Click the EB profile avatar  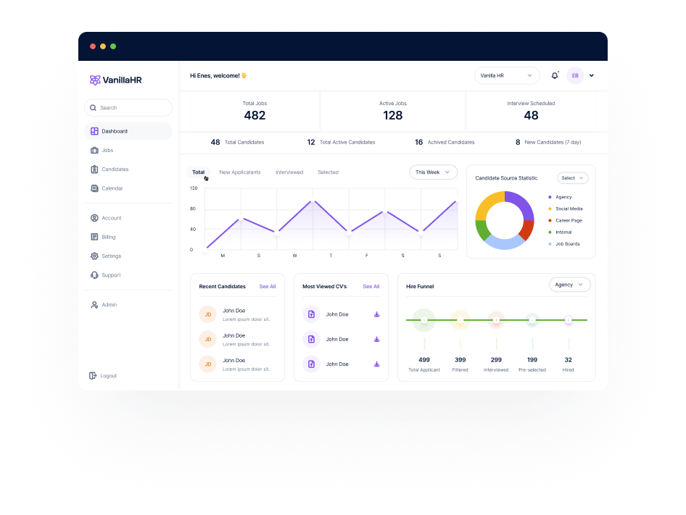click(x=575, y=75)
